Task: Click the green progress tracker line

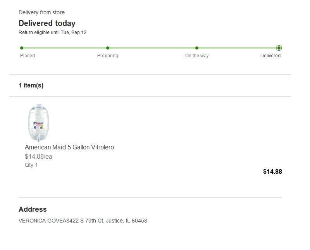Action: point(150,48)
